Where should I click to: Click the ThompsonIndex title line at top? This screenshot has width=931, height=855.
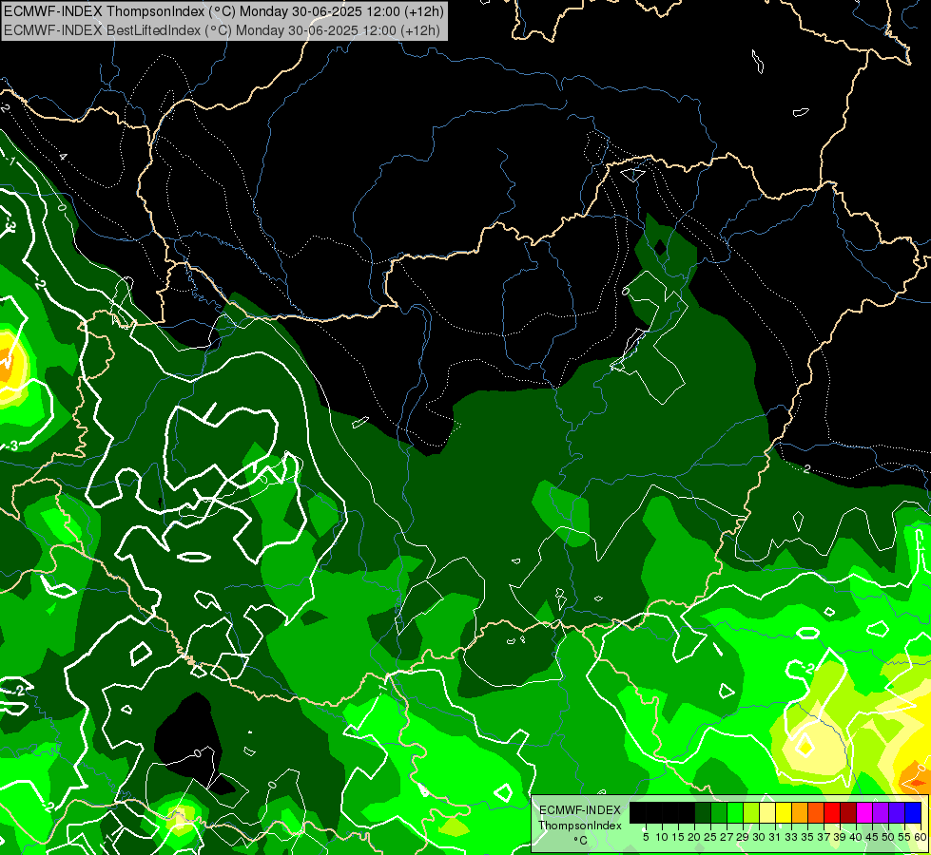tap(223, 11)
